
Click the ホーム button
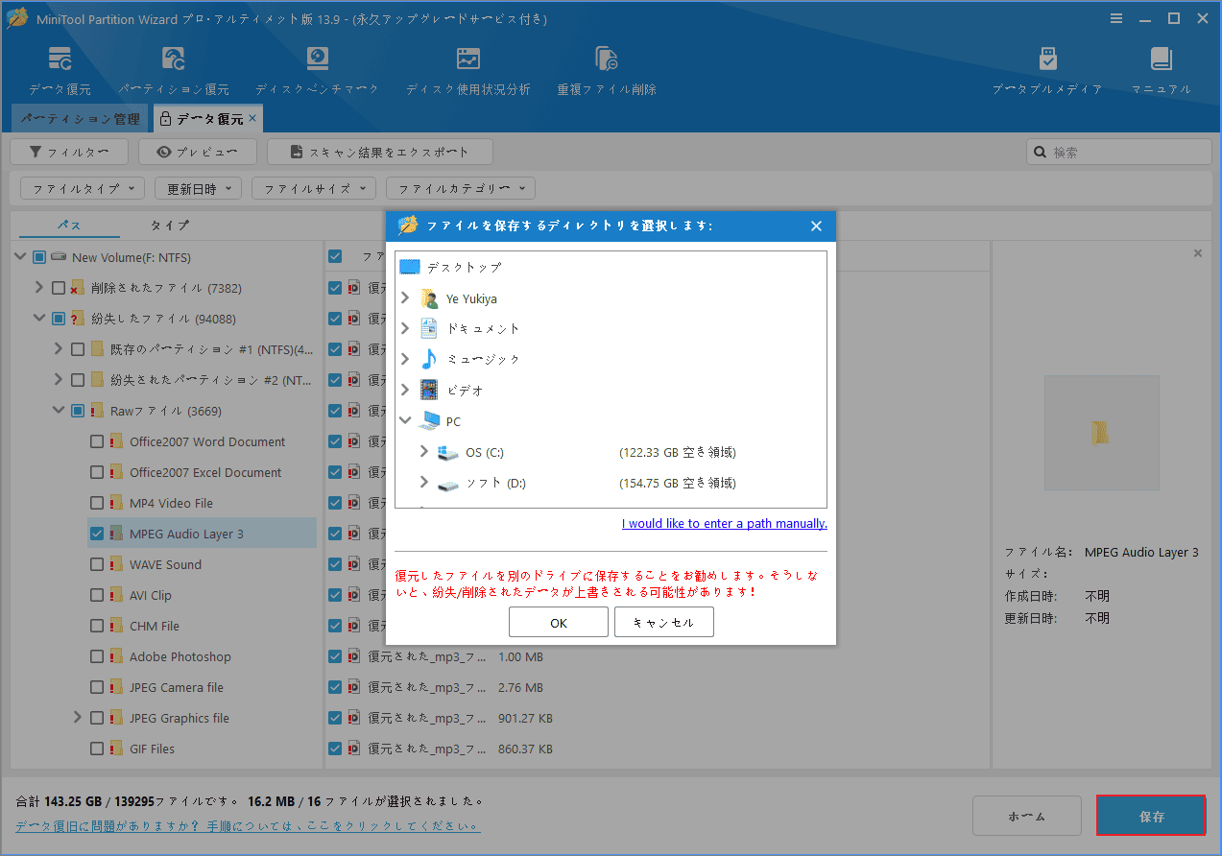1027,817
